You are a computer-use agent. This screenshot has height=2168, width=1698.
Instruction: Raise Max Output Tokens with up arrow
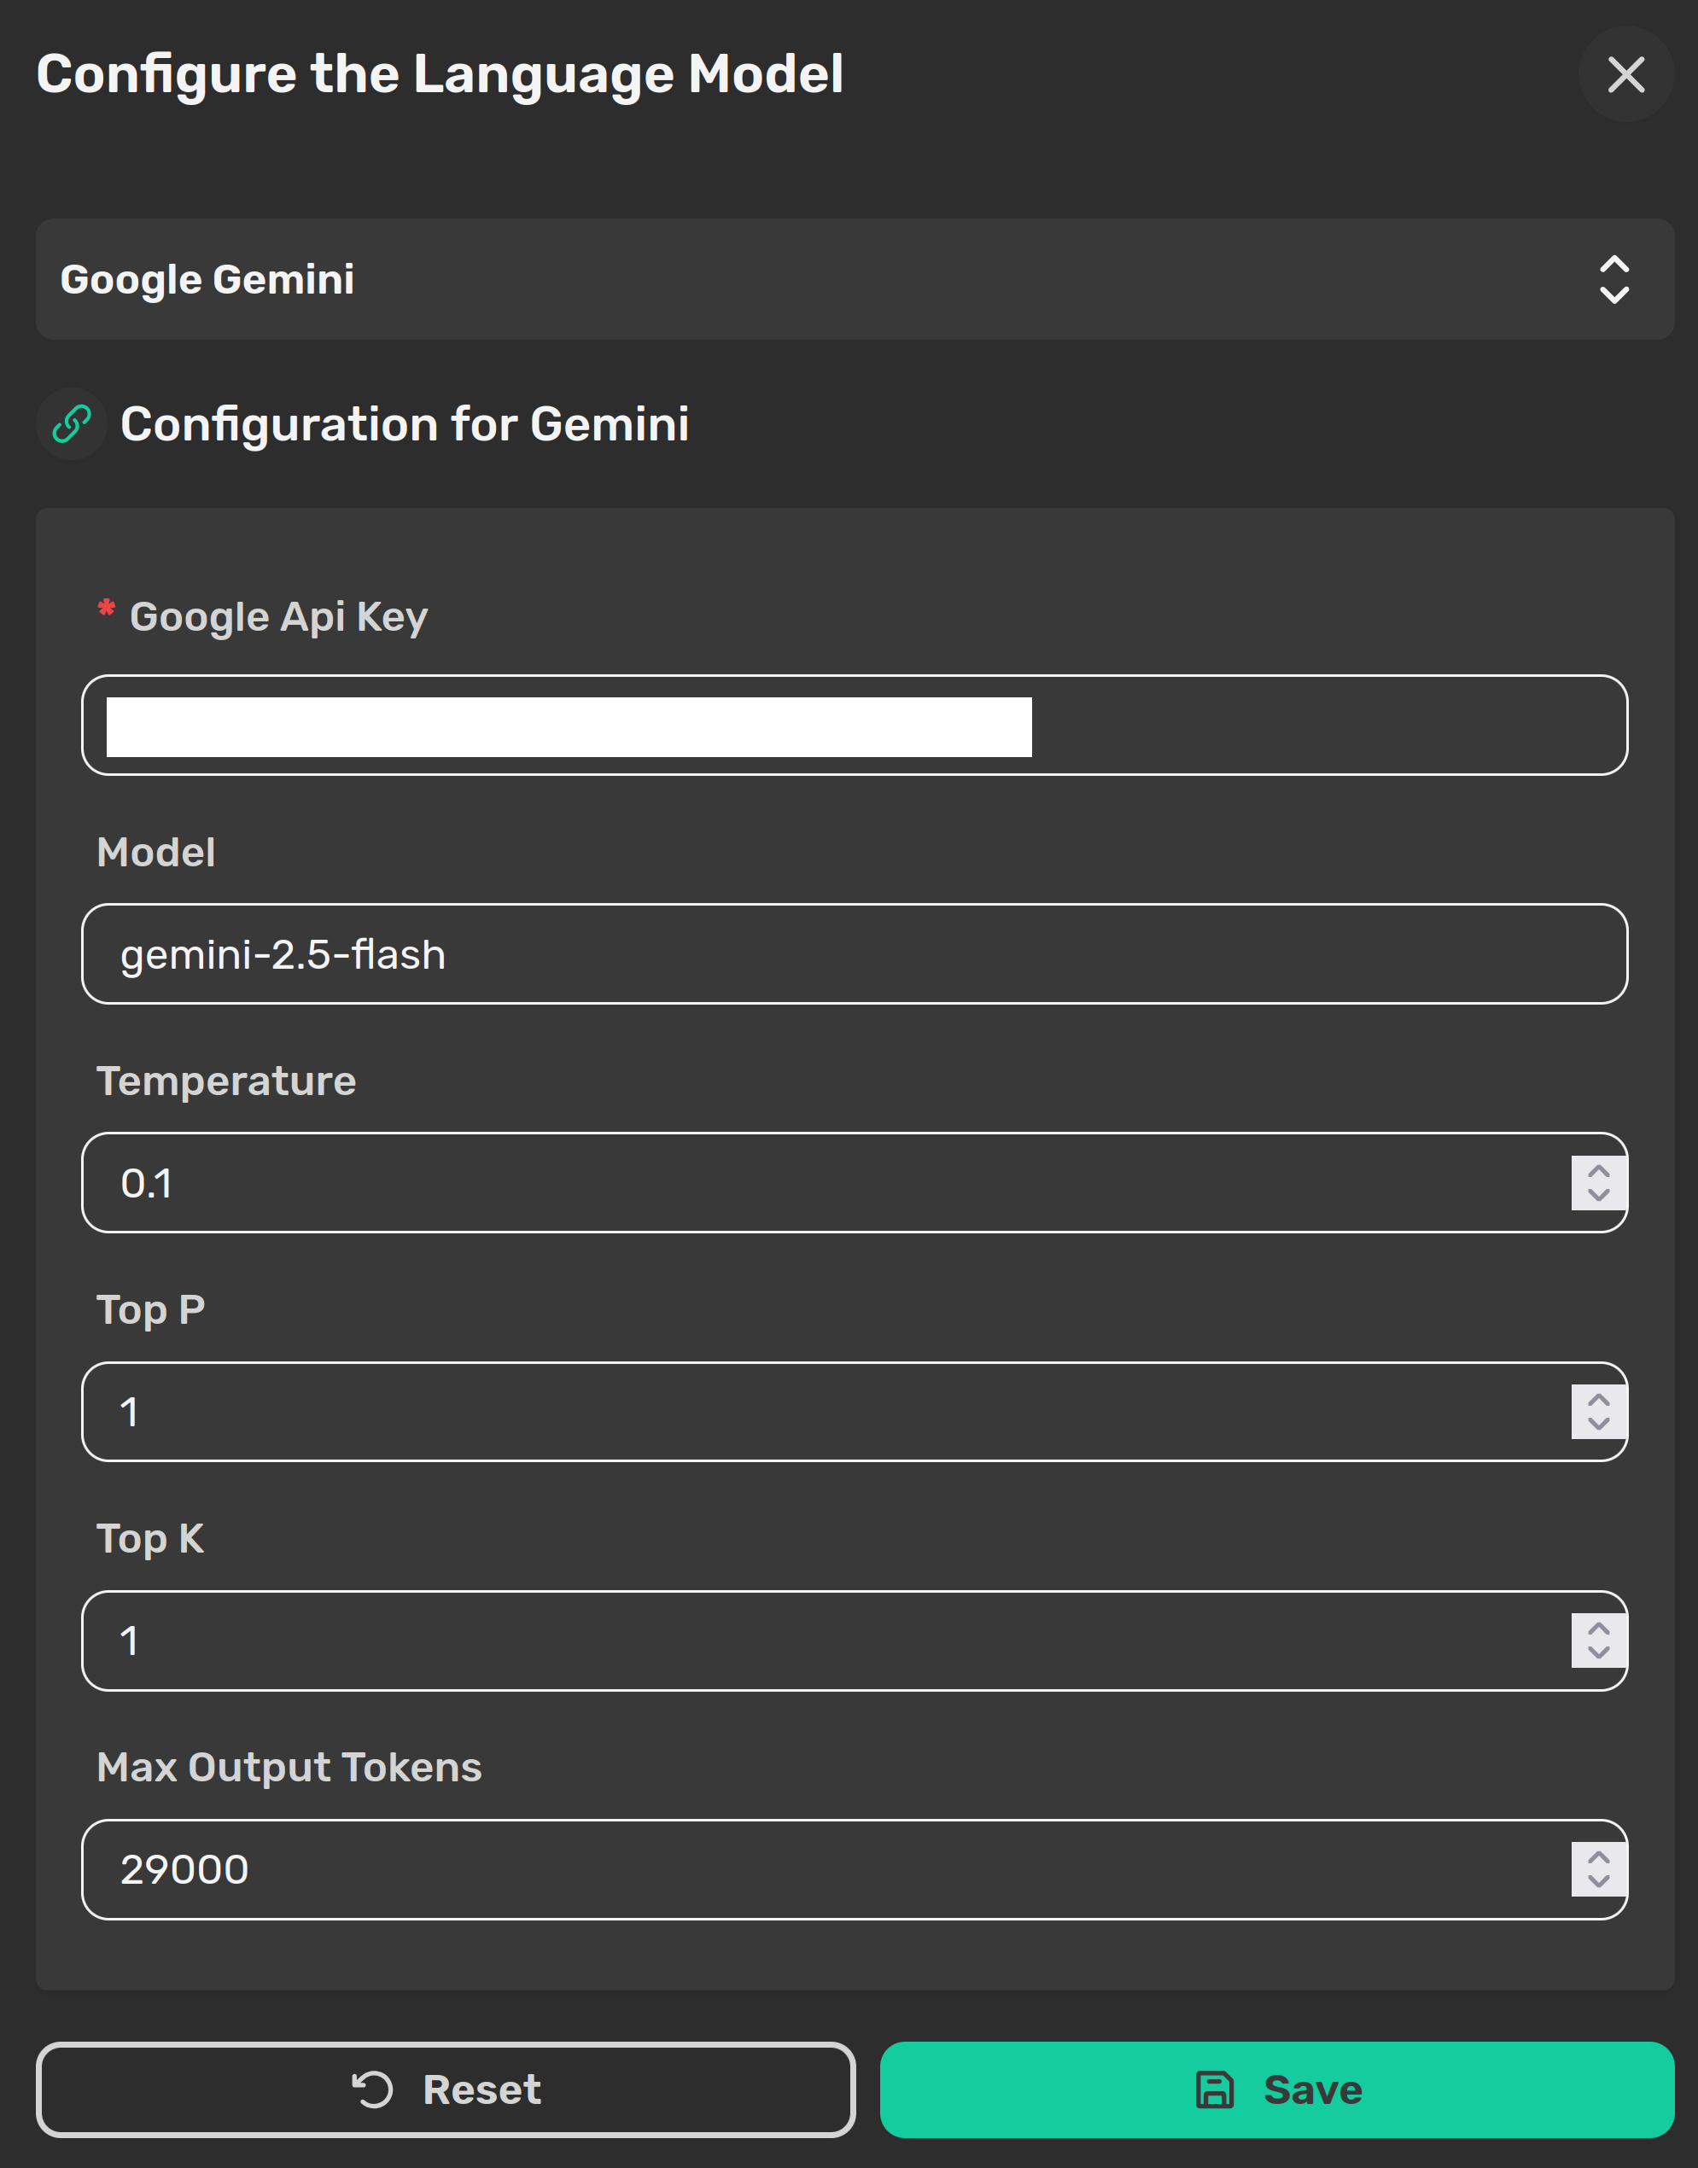click(x=1599, y=1856)
